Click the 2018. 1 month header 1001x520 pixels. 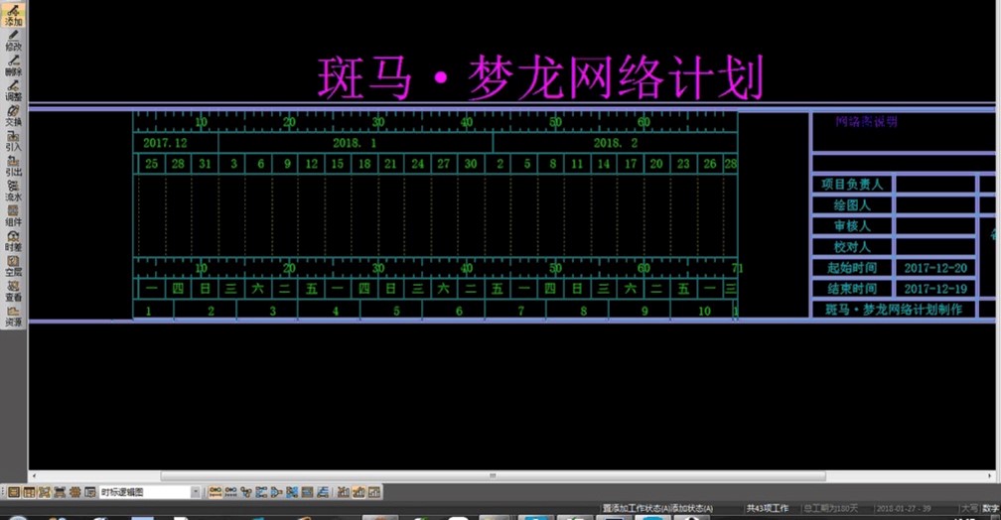coord(355,143)
